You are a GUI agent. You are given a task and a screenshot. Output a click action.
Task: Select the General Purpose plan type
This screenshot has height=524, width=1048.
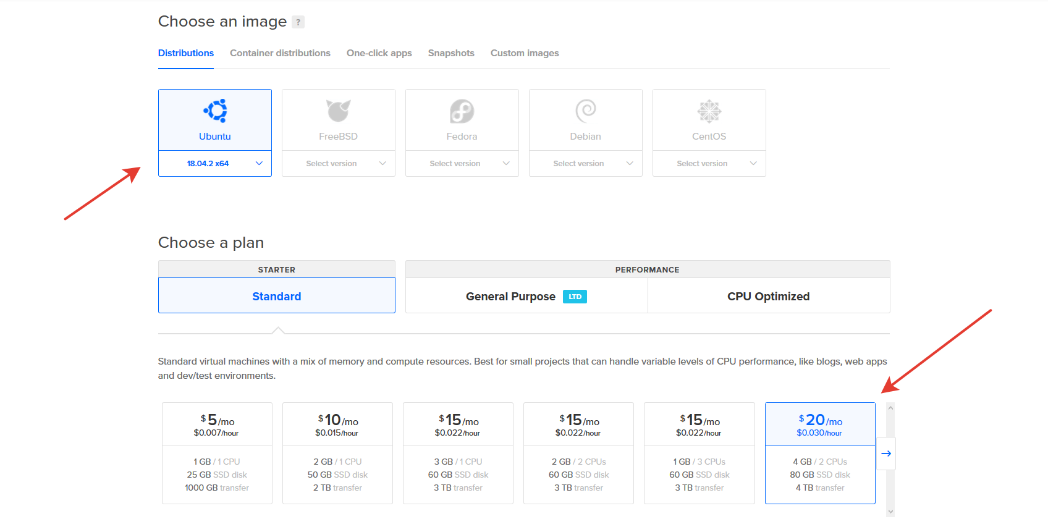click(x=526, y=296)
